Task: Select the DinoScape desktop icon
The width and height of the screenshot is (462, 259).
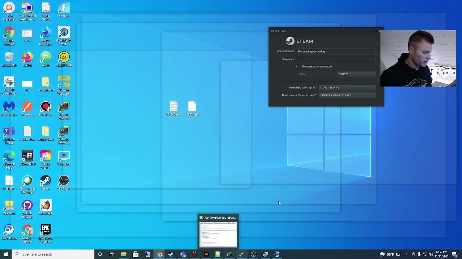Action: (45, 208)
